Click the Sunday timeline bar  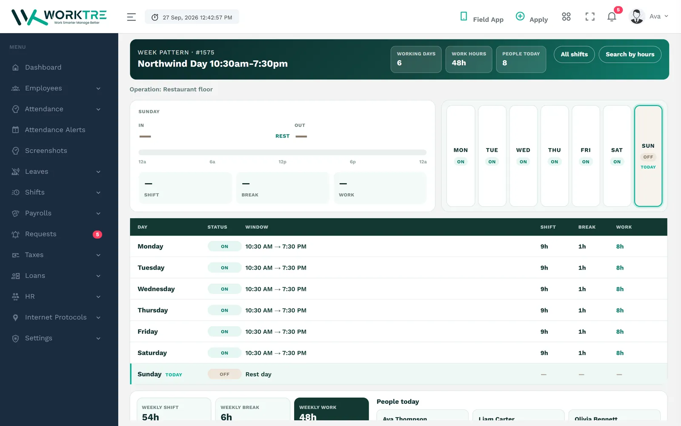[282, 153]
